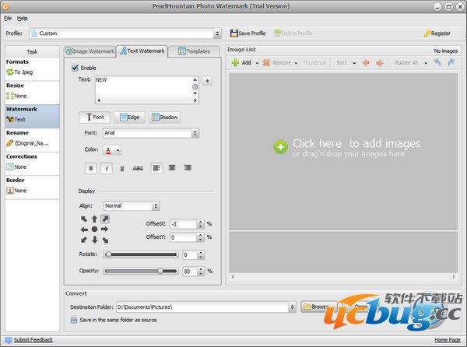Image resolution: width=467 pixels, height=347 pixels.
Task: Click the Opacity slider handle
Action: tap(160, 271)
